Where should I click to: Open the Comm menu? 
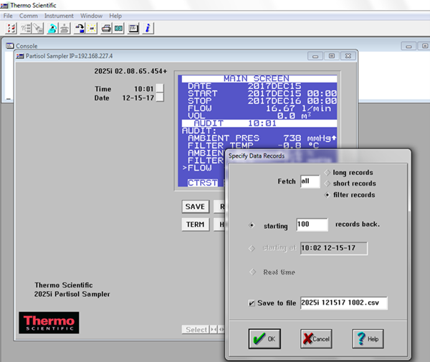tap(29, 16)
